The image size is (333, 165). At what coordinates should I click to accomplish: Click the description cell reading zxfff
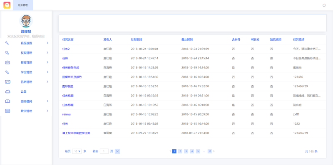click(296, 114)
